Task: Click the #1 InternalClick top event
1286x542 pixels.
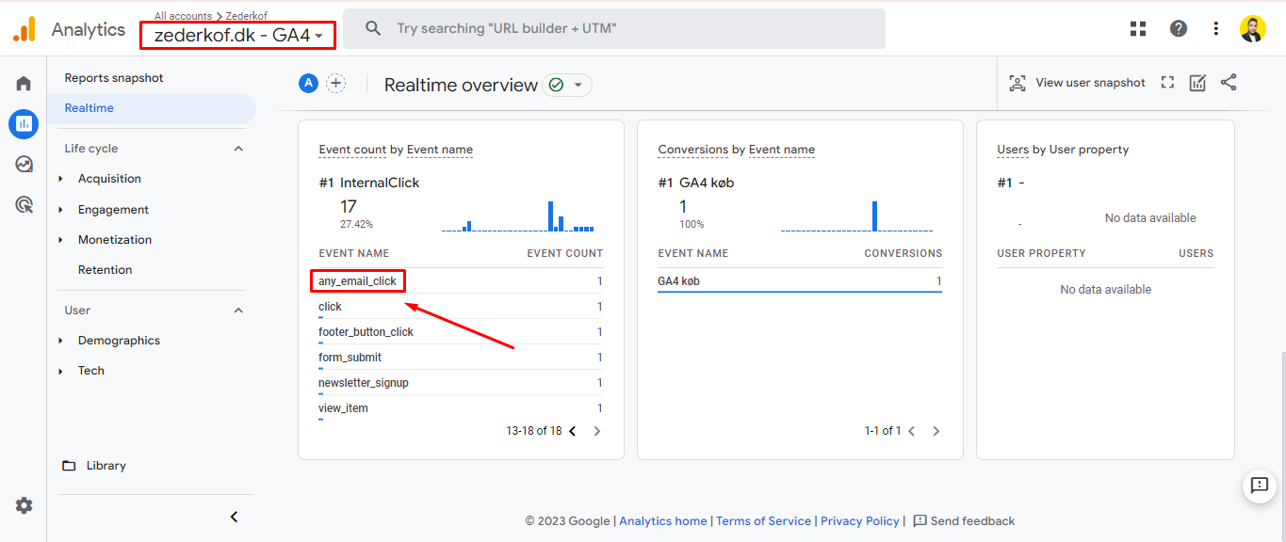Action: [369, 183]
